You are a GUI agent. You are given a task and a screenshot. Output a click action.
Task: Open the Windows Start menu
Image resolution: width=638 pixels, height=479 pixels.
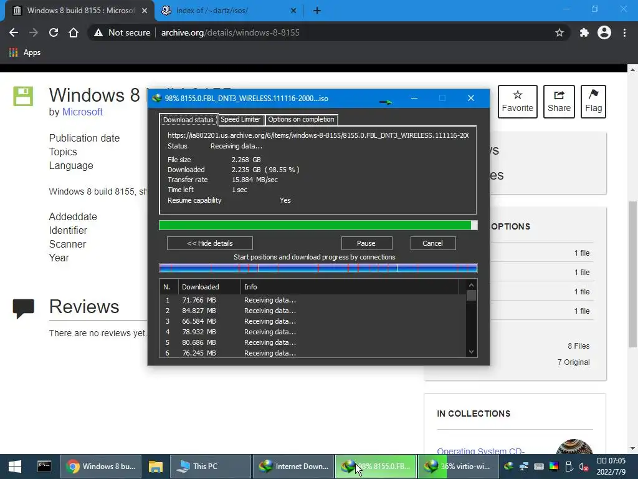tap(15, 467)
